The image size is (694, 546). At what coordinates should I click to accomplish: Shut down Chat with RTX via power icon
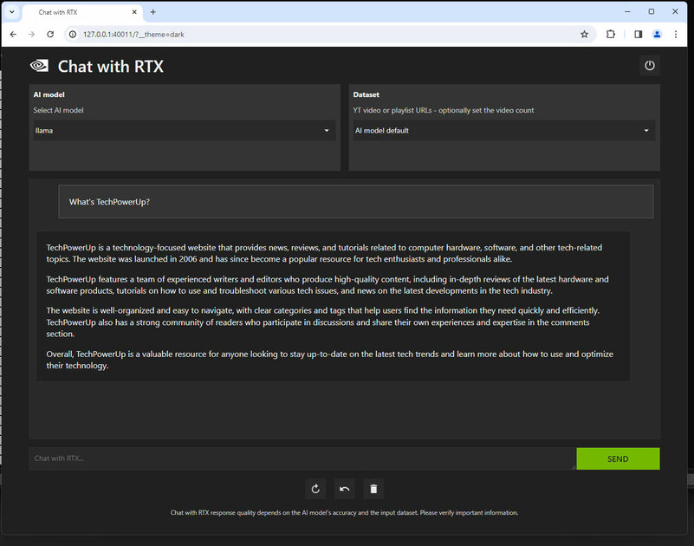pos(650,65)
